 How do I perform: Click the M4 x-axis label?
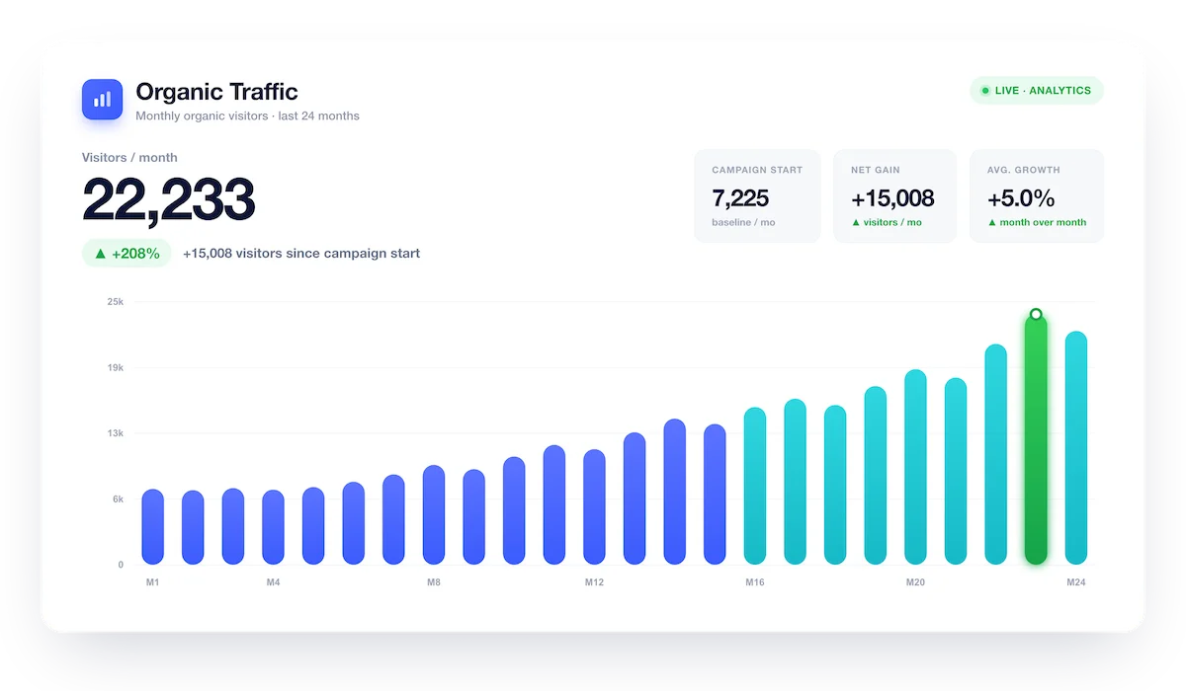(274, 582)
